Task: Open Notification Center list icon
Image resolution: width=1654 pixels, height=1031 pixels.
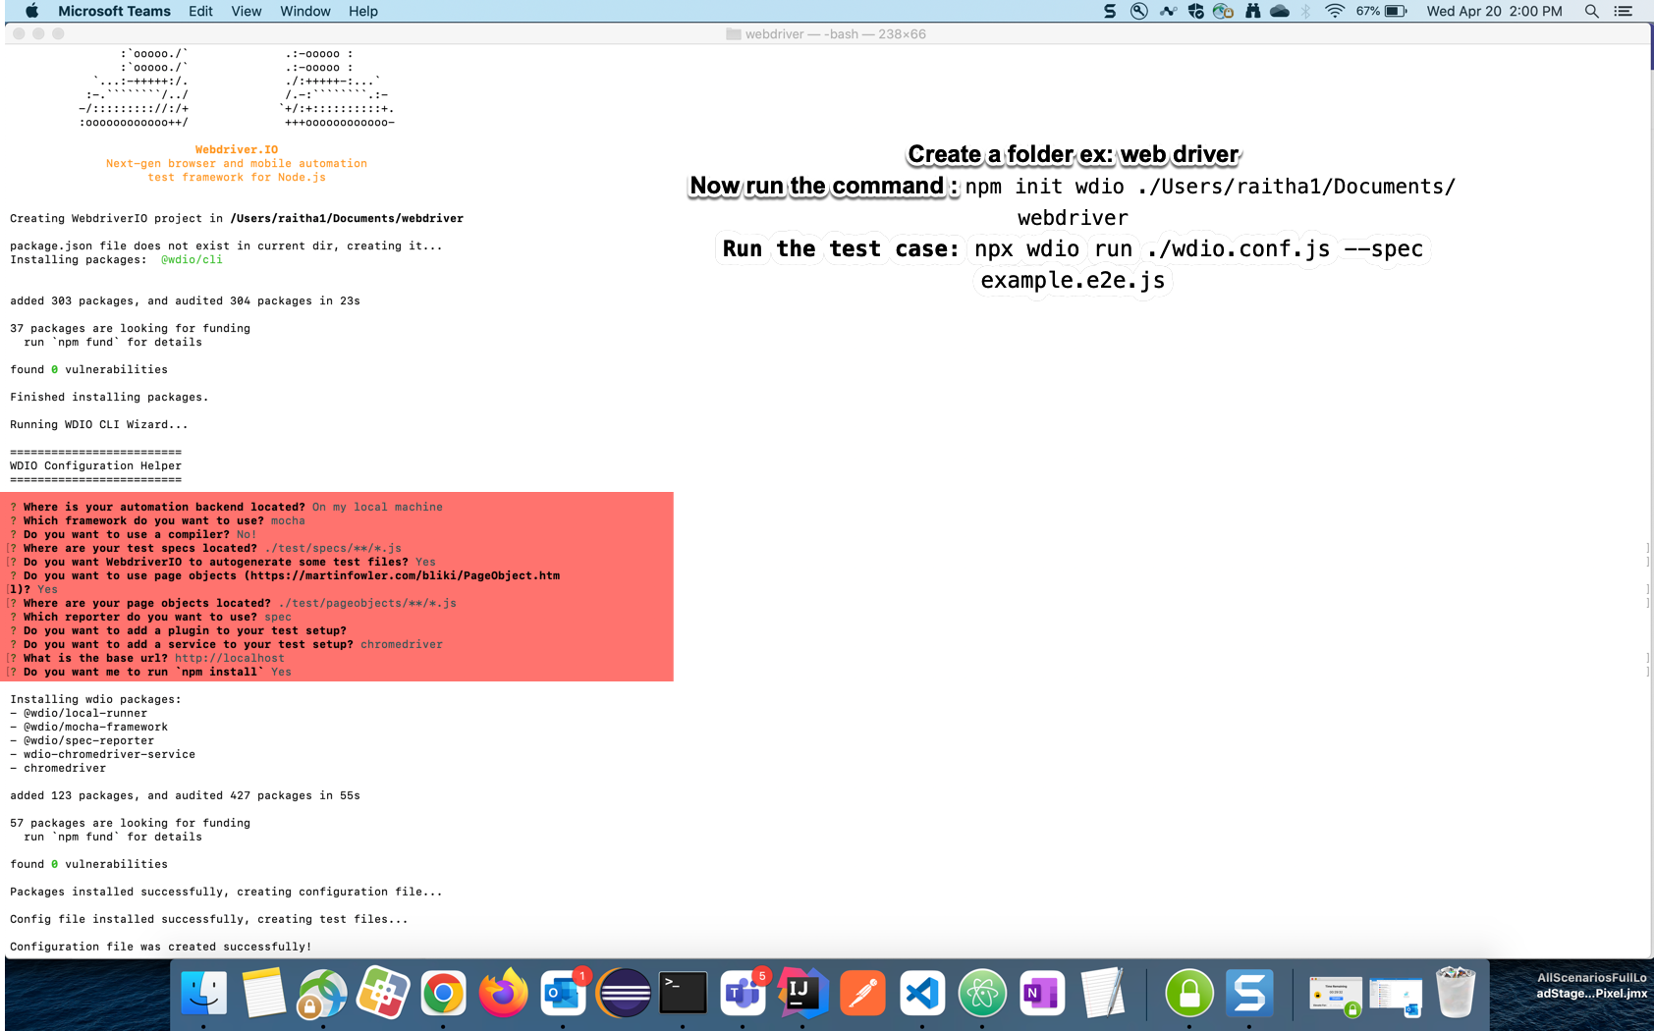Action: point(1623,11)
